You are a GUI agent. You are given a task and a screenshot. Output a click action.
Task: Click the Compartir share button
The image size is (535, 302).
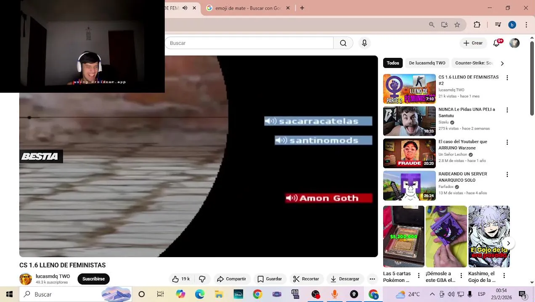pos(231,279)
